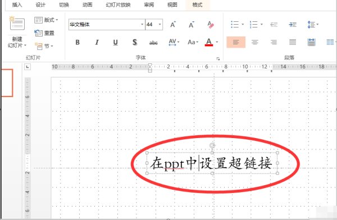Open the 新建幻灯片 dropdown arrow

(25, 45)
